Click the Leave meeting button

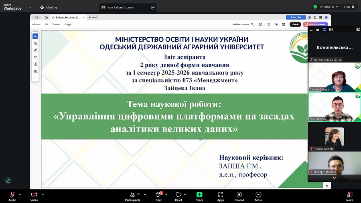(349, 195)
